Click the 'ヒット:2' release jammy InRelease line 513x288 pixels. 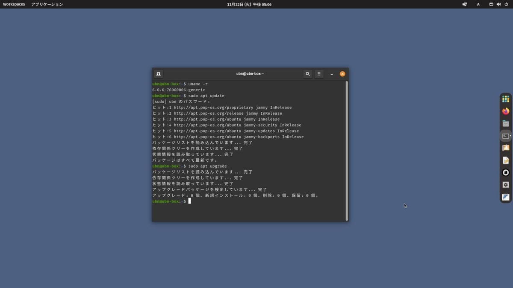(217, 113)
